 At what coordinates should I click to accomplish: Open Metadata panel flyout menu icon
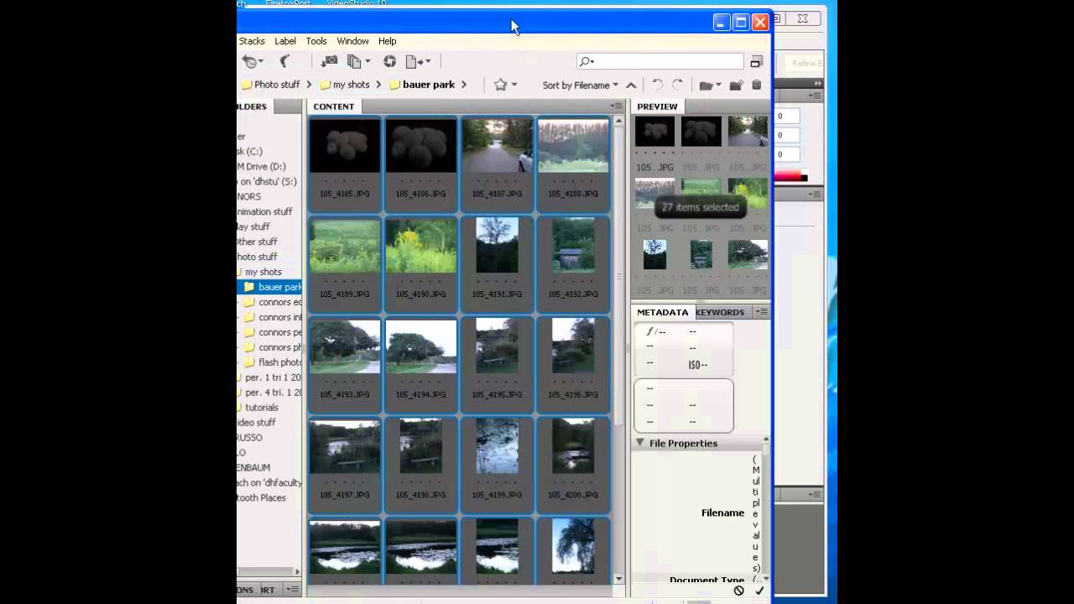[761, 312]
